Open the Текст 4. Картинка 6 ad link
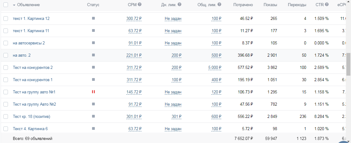Image resolution: width=351 pixels, height=143 pixels. [30, 129]
